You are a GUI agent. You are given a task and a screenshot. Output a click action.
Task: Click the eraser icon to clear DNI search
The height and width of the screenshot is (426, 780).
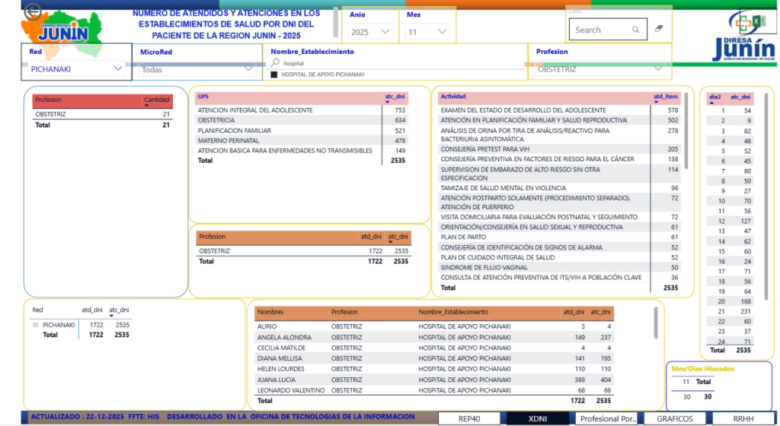[x=659, y=29]
